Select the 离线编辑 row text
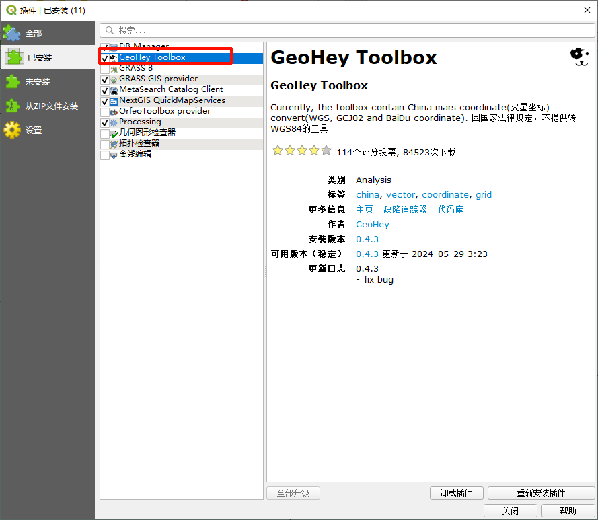This screenshot has height=520, width=598. coord(135,154)
